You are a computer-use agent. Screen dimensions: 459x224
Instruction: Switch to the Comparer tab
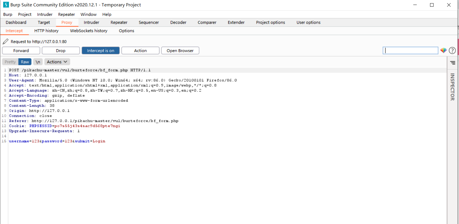[207, 22]
